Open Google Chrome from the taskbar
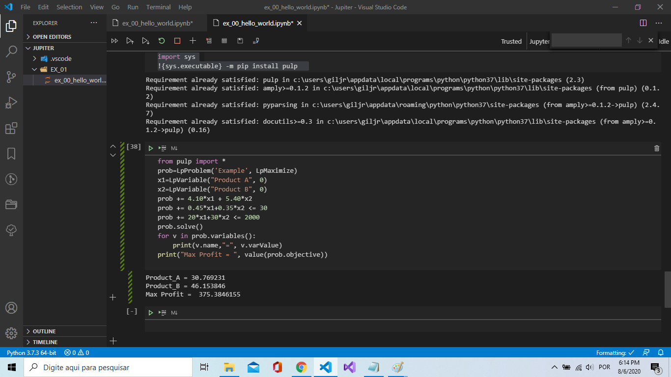This screenshot has width=671, height=377. pyautogui.click(x=302, y=367)
